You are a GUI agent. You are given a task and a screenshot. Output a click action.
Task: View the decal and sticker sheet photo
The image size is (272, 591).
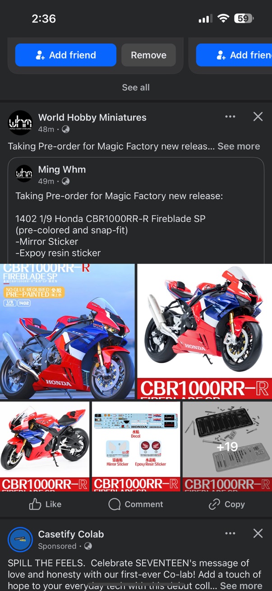coord(136,446)
